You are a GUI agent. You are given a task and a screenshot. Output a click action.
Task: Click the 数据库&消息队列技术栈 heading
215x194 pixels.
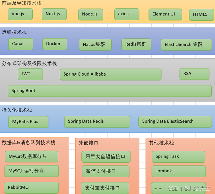29,143
